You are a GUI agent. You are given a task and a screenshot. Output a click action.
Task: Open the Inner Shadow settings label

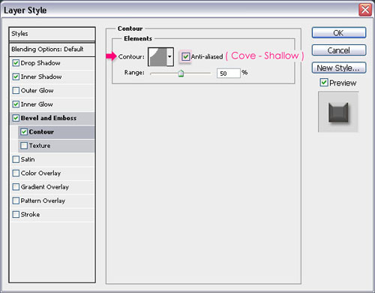point(41,77)
